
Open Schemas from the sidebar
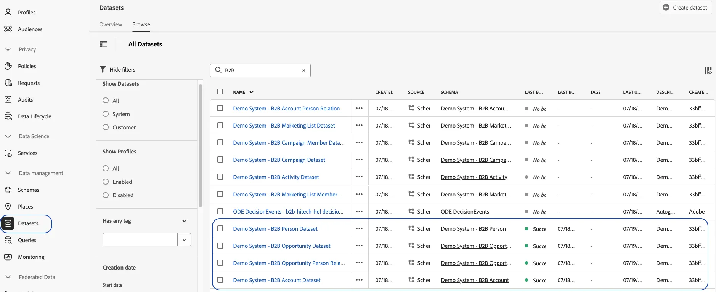(28, 190)
